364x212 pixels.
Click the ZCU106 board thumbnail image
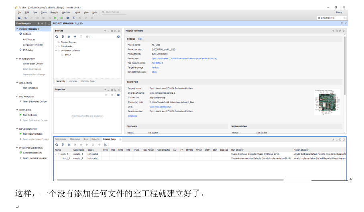tap(327, 102)
